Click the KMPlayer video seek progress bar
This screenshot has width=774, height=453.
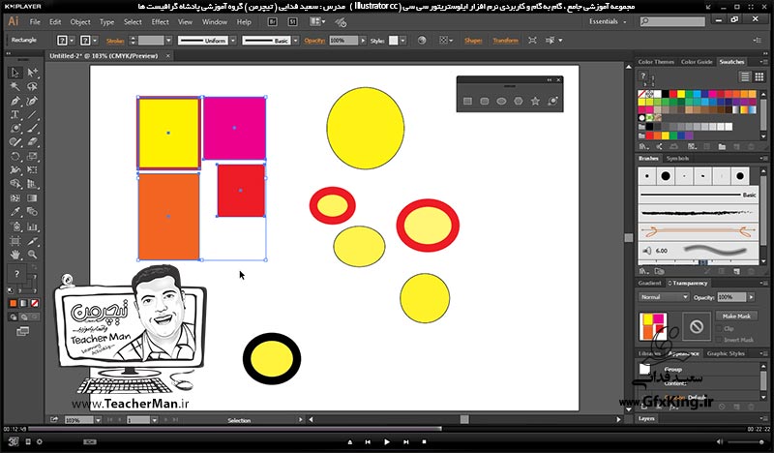coord(386,429)
